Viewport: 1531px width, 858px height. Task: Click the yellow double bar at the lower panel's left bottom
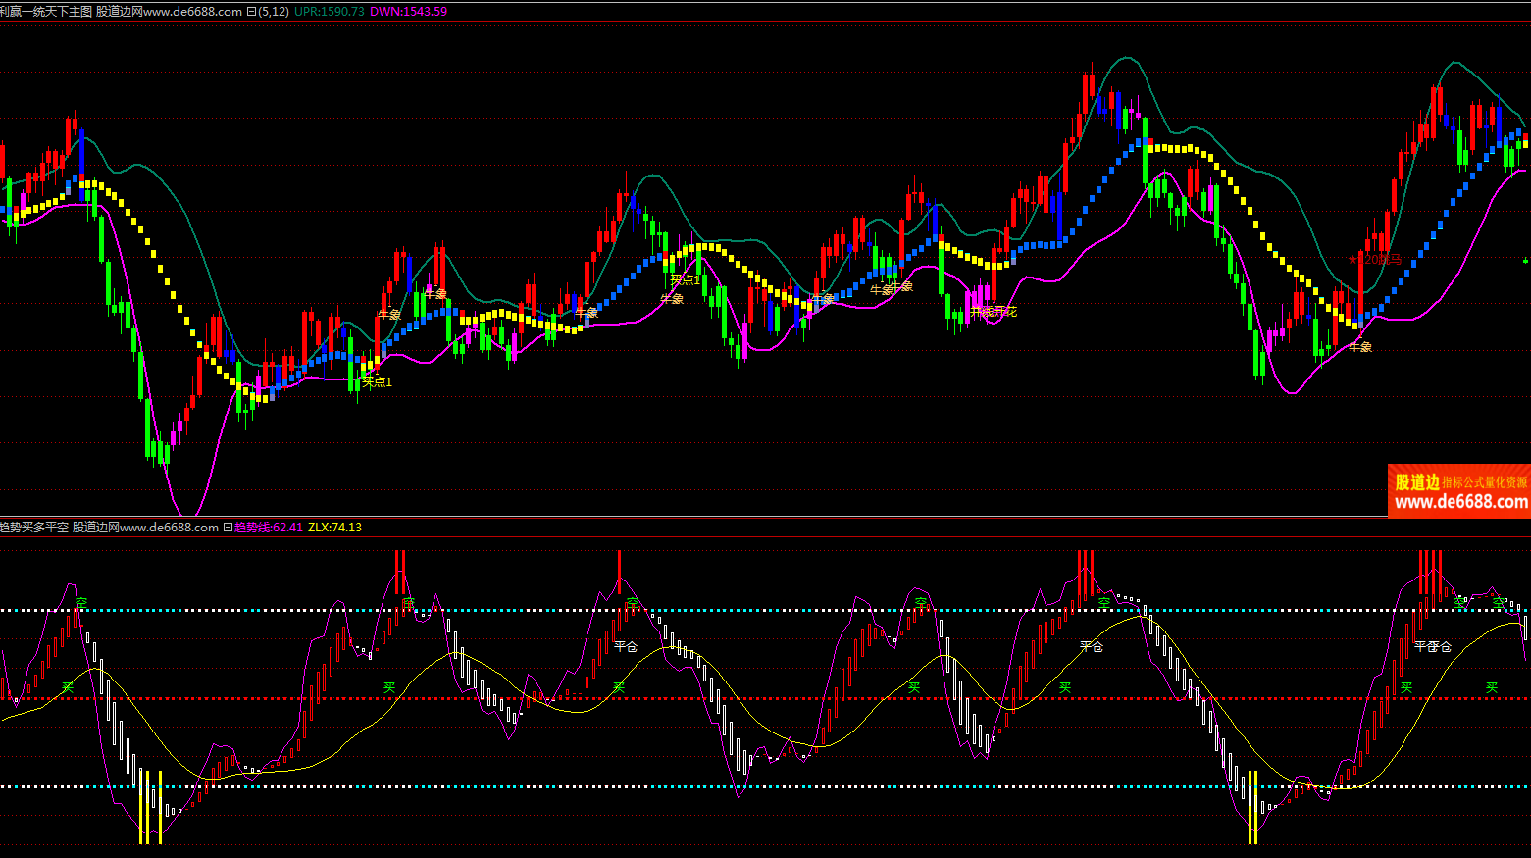point(150,806)
